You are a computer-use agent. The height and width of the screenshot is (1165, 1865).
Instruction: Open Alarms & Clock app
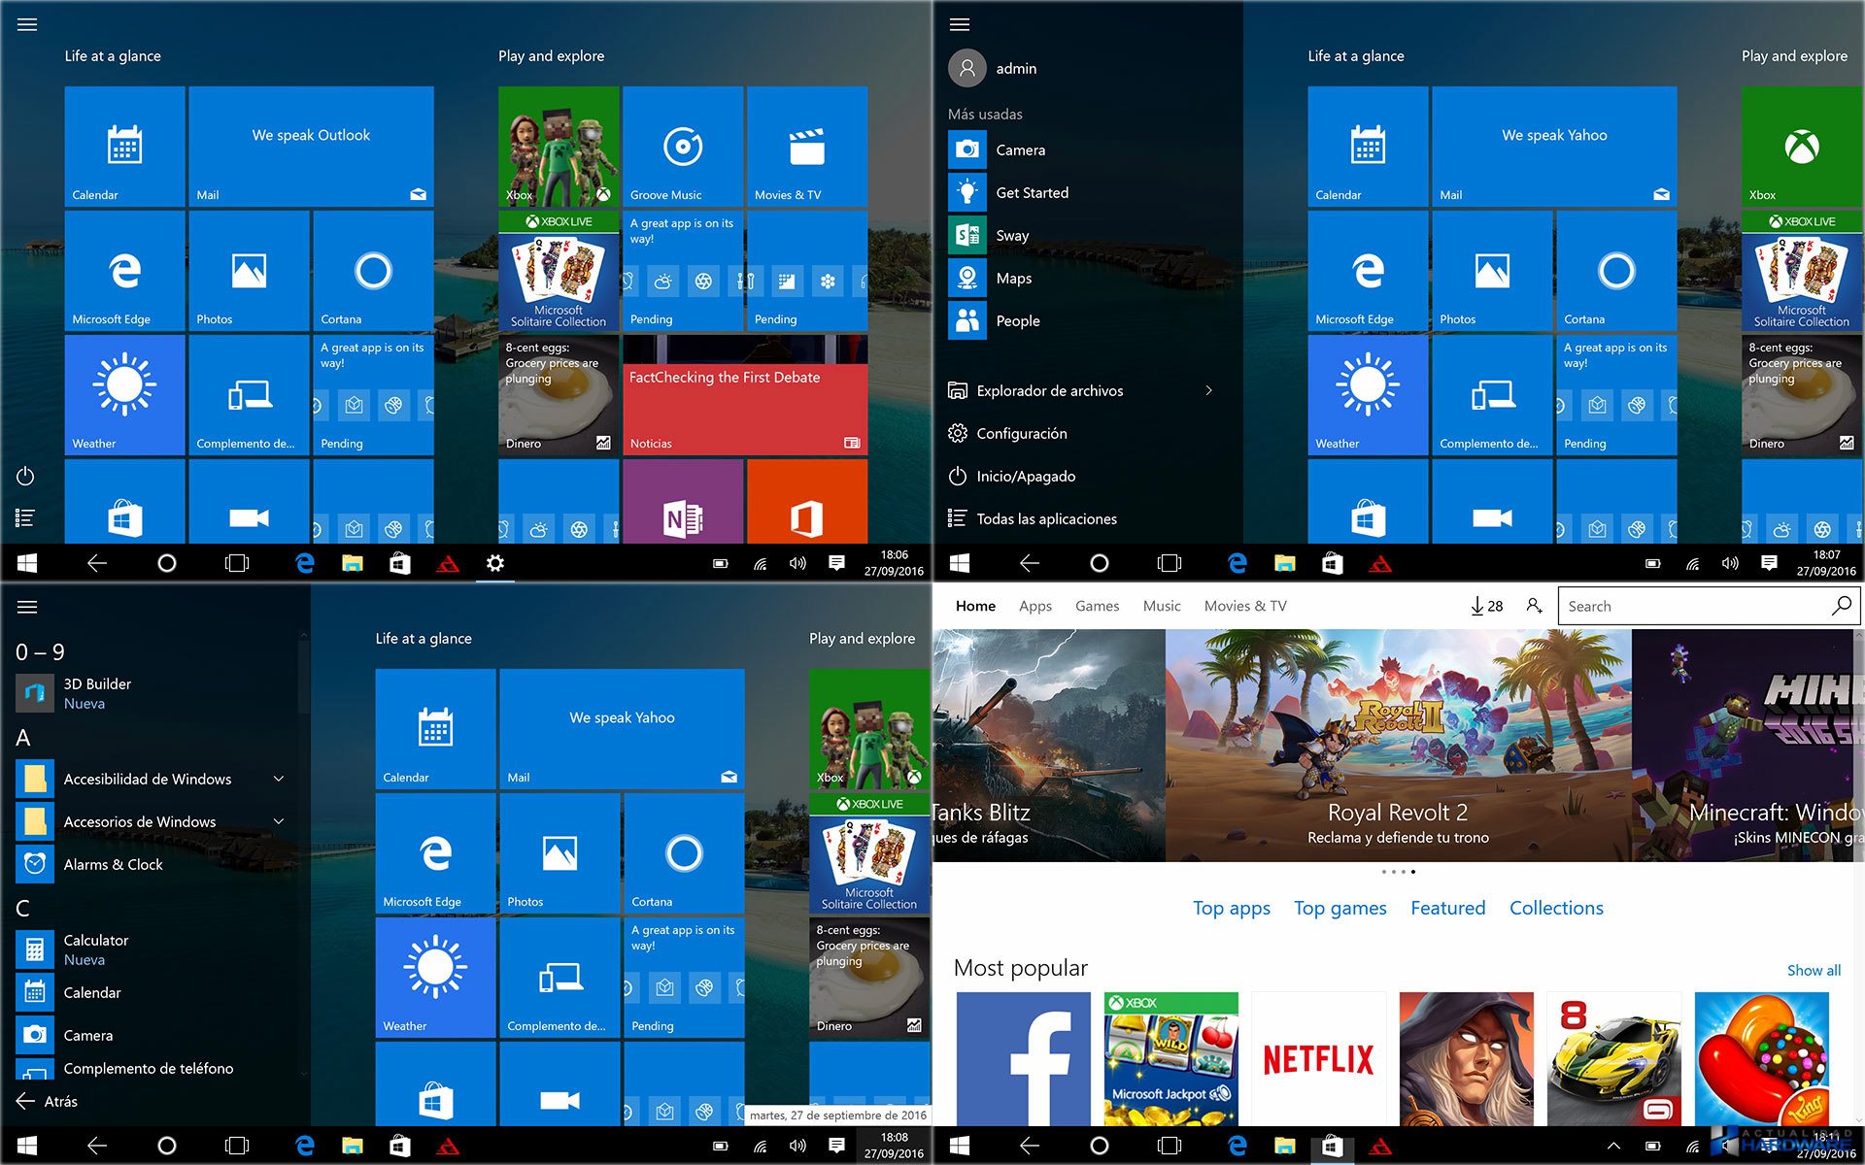pyautogui.click(x=113, y=864)
